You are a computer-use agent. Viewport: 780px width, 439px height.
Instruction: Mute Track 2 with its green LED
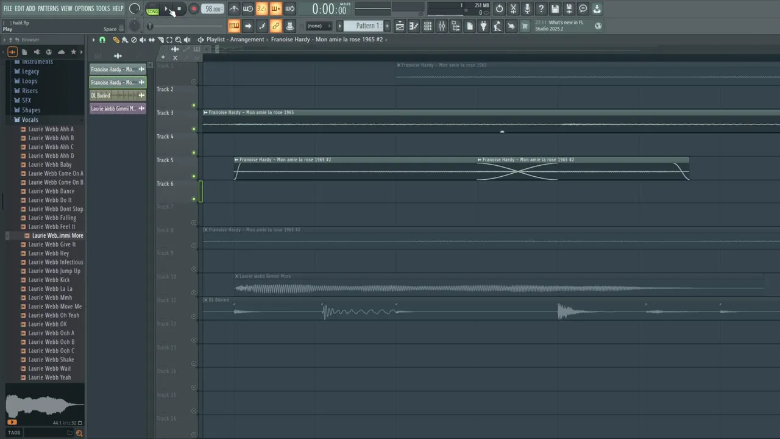(194, 105)
